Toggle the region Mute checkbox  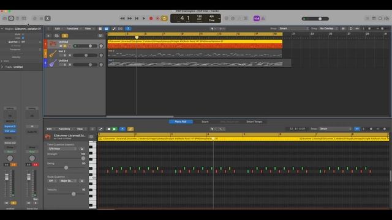tap(23, 34)
